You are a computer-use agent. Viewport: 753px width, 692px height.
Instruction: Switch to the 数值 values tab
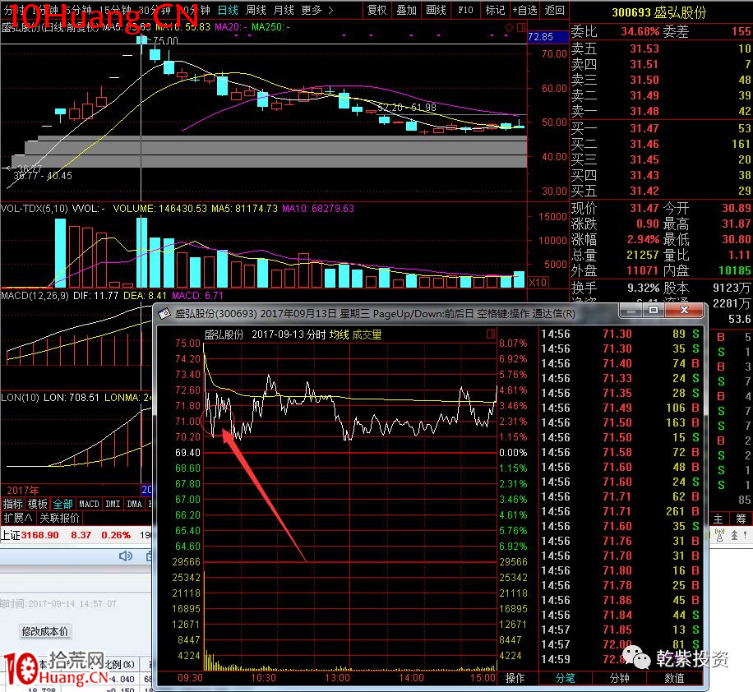(x=674, y=678)
